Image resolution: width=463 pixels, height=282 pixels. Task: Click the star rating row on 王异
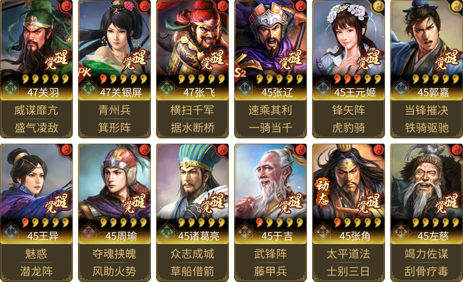45,223
